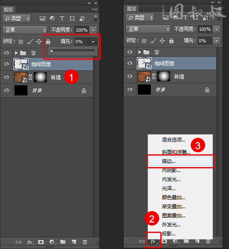The image size is (229, 249).
Task: Click lock transparent pixels icon in right panel
Action: [144, 41]
